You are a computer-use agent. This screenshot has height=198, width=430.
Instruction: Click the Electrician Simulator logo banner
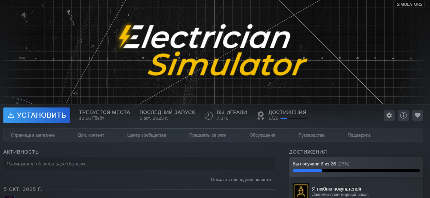pyautogui.click(x=213, y=50)
